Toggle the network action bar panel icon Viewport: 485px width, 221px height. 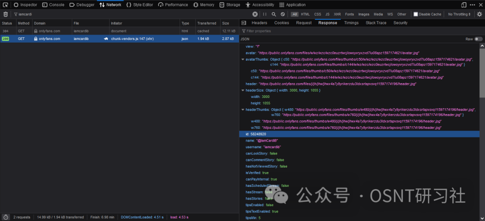pyautogui.click(x=244, y=22)
